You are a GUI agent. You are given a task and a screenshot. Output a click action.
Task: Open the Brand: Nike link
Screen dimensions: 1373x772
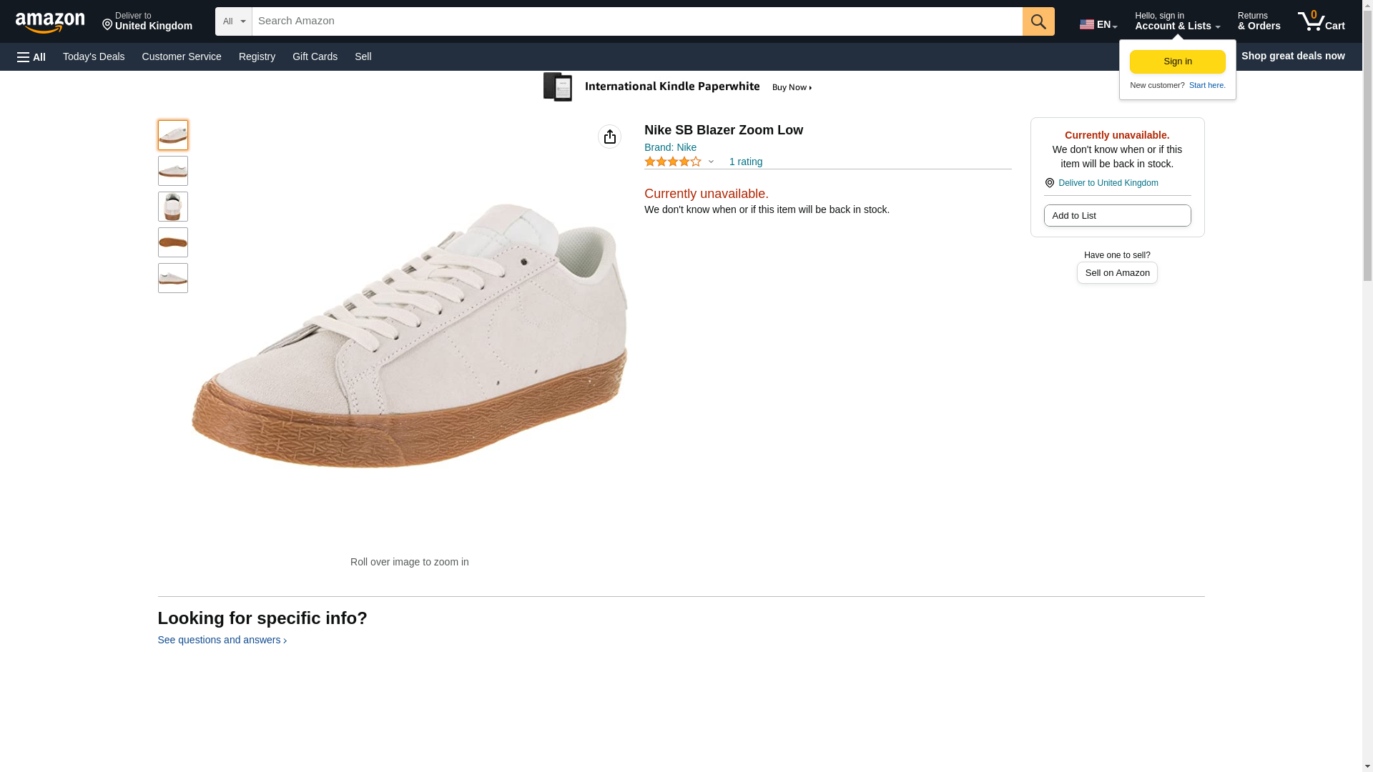tap(670, 147)
